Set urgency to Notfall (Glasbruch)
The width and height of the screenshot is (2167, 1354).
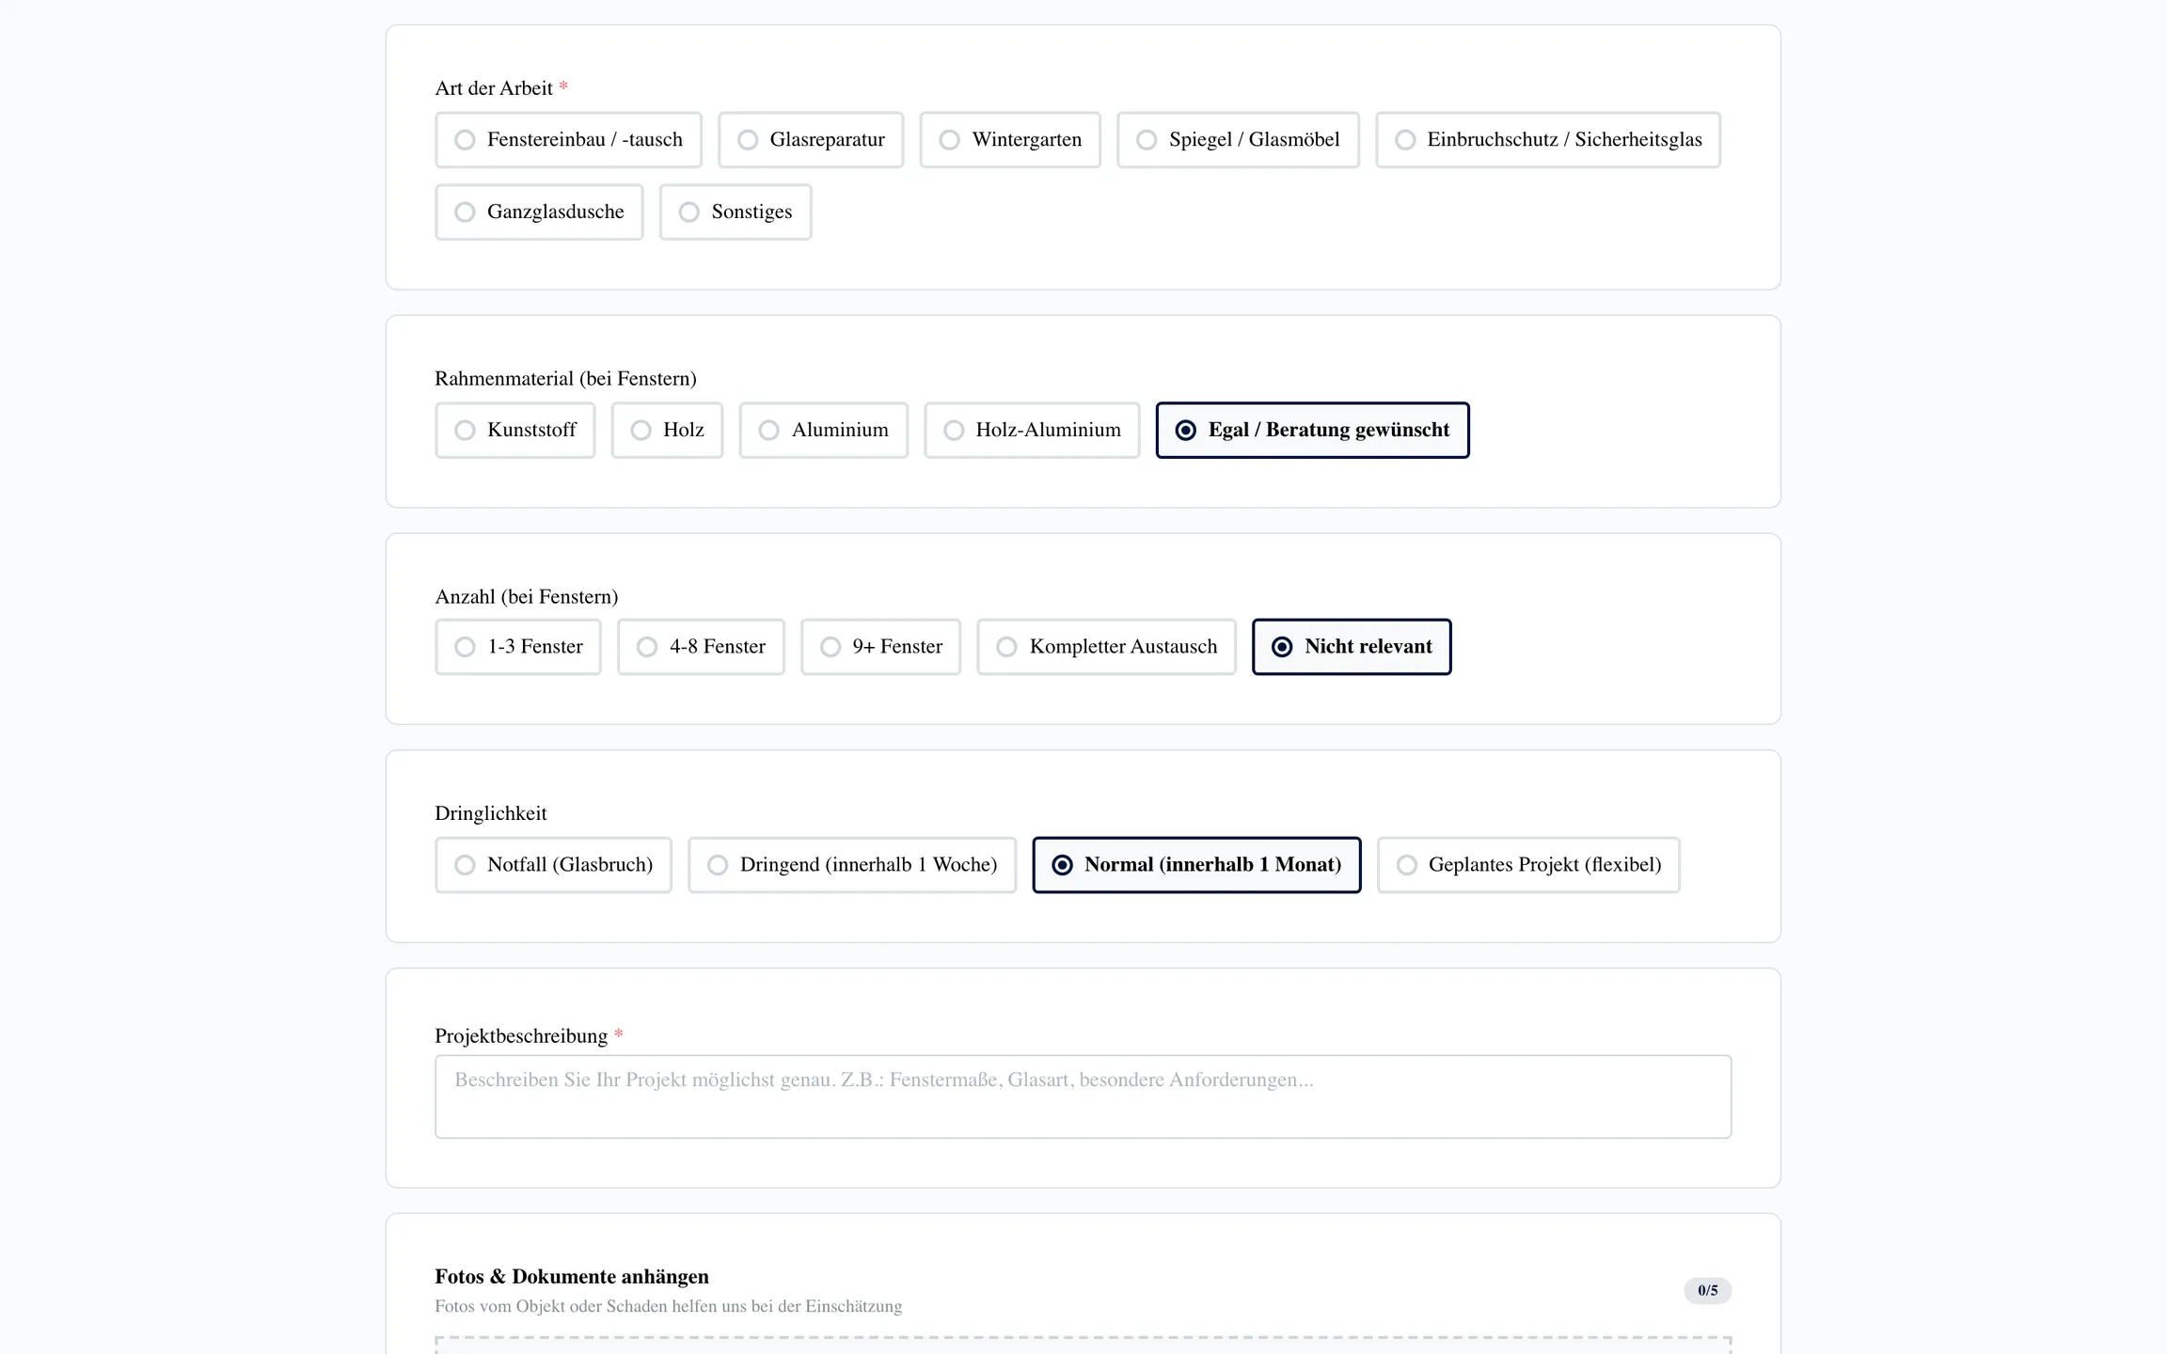pos(553,865)
